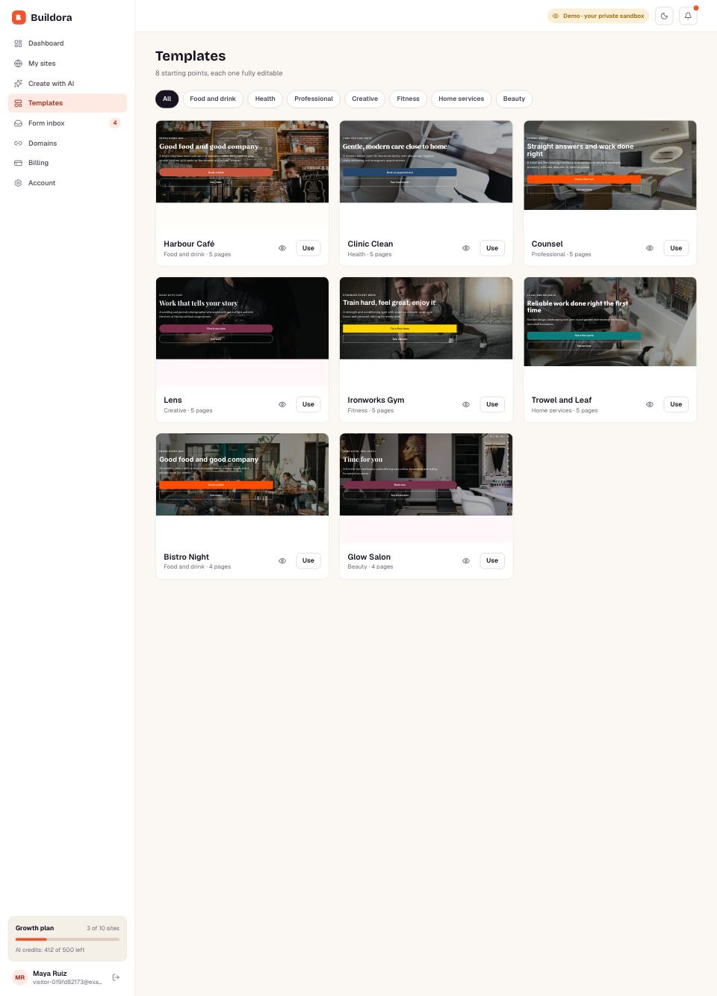
Task: Go to Dashboard in the sidebar
Action: [67, 43]
